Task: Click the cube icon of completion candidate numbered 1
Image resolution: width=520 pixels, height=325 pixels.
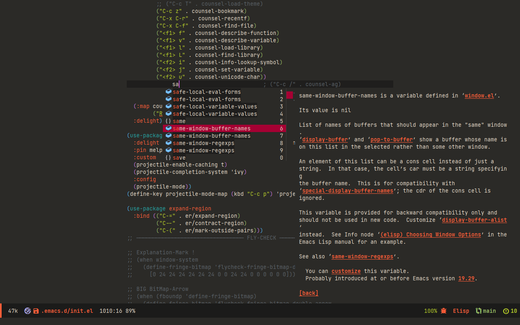Action: click(169, 92)
